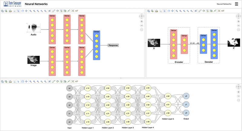
Task: Apply circular layout in audio/image panel toolbar
Action: (x=57, y=11)
